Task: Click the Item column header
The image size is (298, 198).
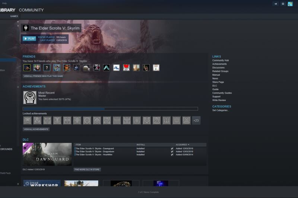Action: (78, 145)
